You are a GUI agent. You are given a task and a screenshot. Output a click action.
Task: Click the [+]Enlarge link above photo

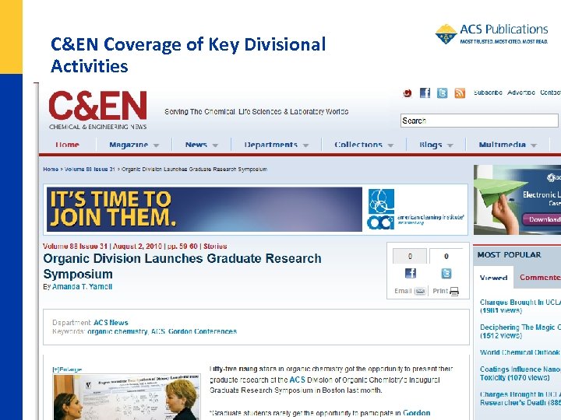point(67,369)
